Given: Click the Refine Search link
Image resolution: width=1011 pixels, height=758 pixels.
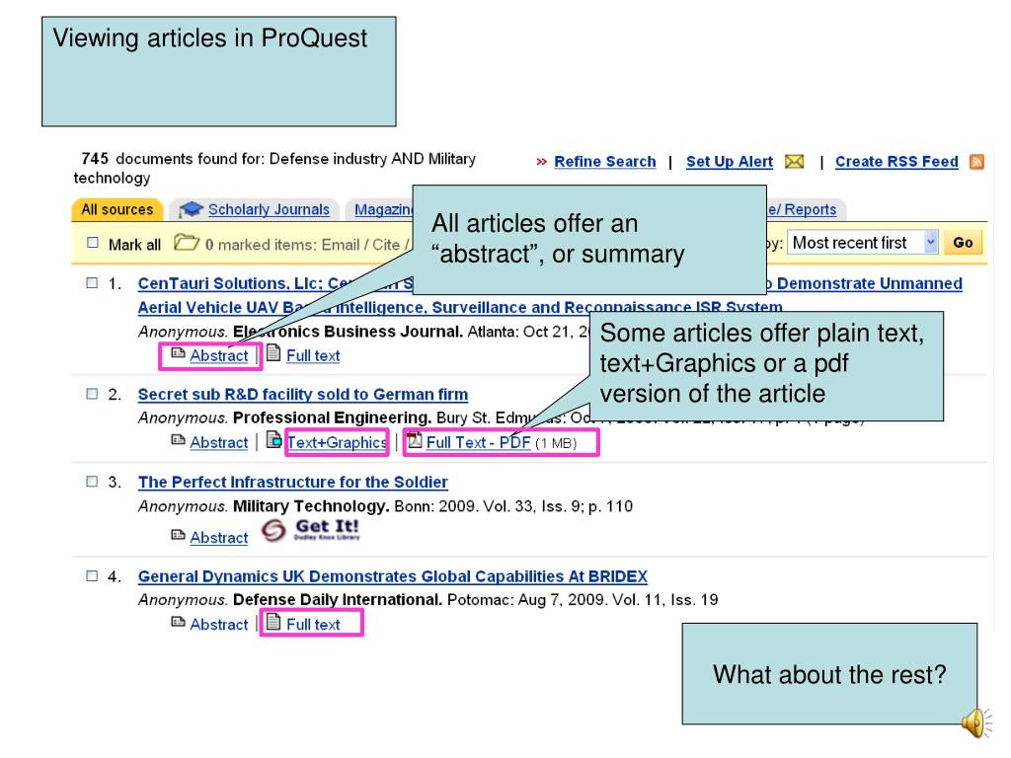Looking at the screenshot, I should click(605, 162).
